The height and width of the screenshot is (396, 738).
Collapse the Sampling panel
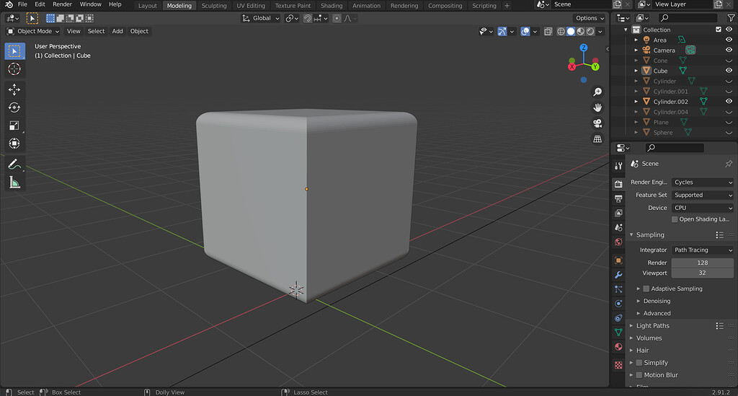pos(631,235)
